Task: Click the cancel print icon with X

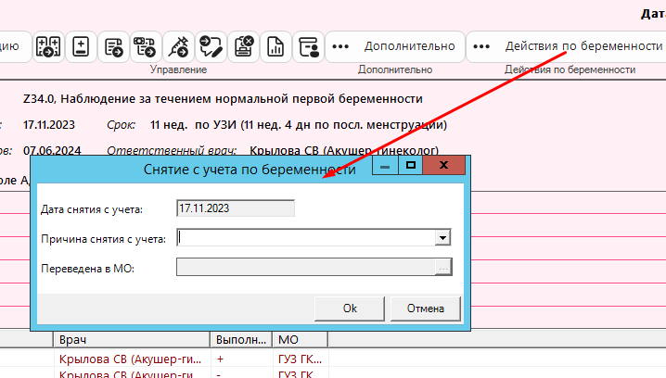Action: tap(243, 46)
